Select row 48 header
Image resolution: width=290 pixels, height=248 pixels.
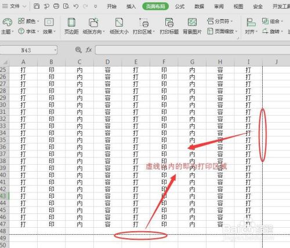pyautogui.click(x=4, y=231)
